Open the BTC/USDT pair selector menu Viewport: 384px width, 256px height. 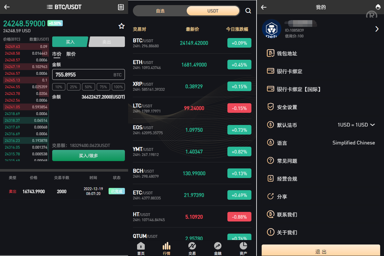pos(64,7)
